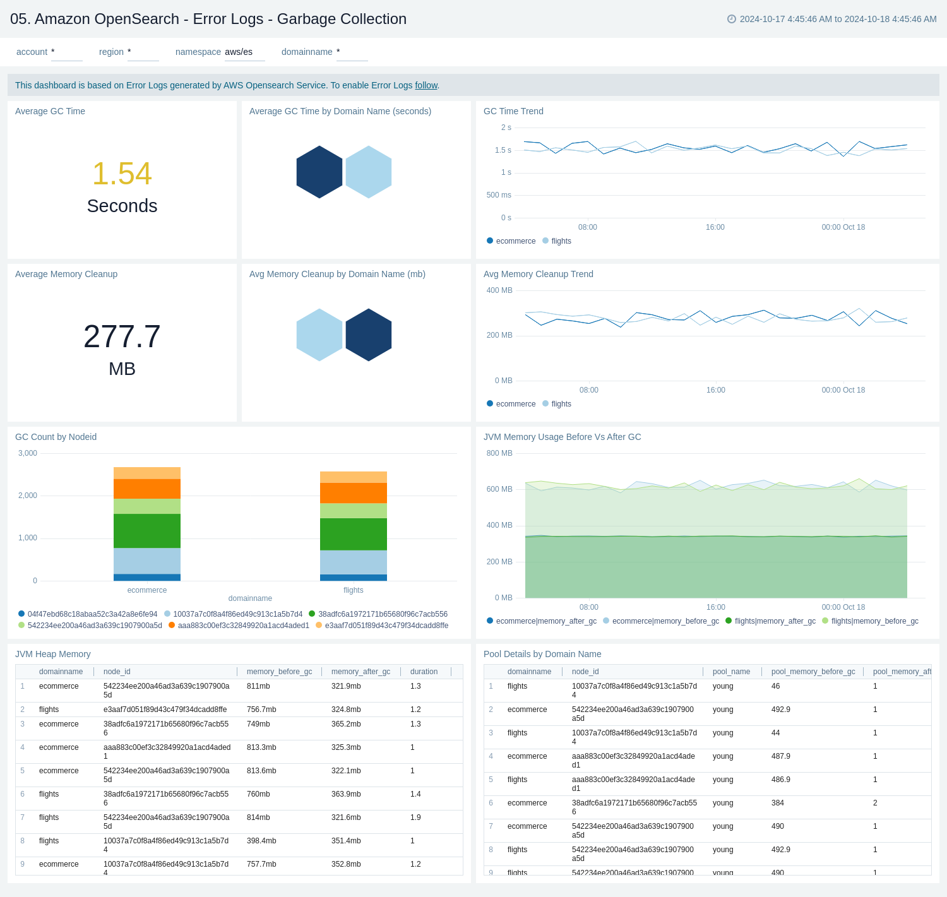This screenshot has height=897, width=947.
Task: Edit the region filter field
Action: tap(143, 52)
